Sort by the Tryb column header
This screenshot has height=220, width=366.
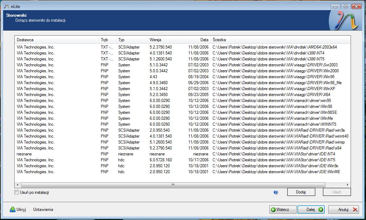107,39
